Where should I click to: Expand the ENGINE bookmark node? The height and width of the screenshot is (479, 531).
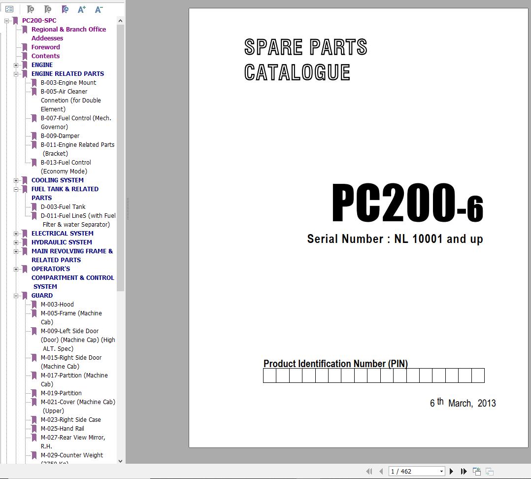point(16,65)
